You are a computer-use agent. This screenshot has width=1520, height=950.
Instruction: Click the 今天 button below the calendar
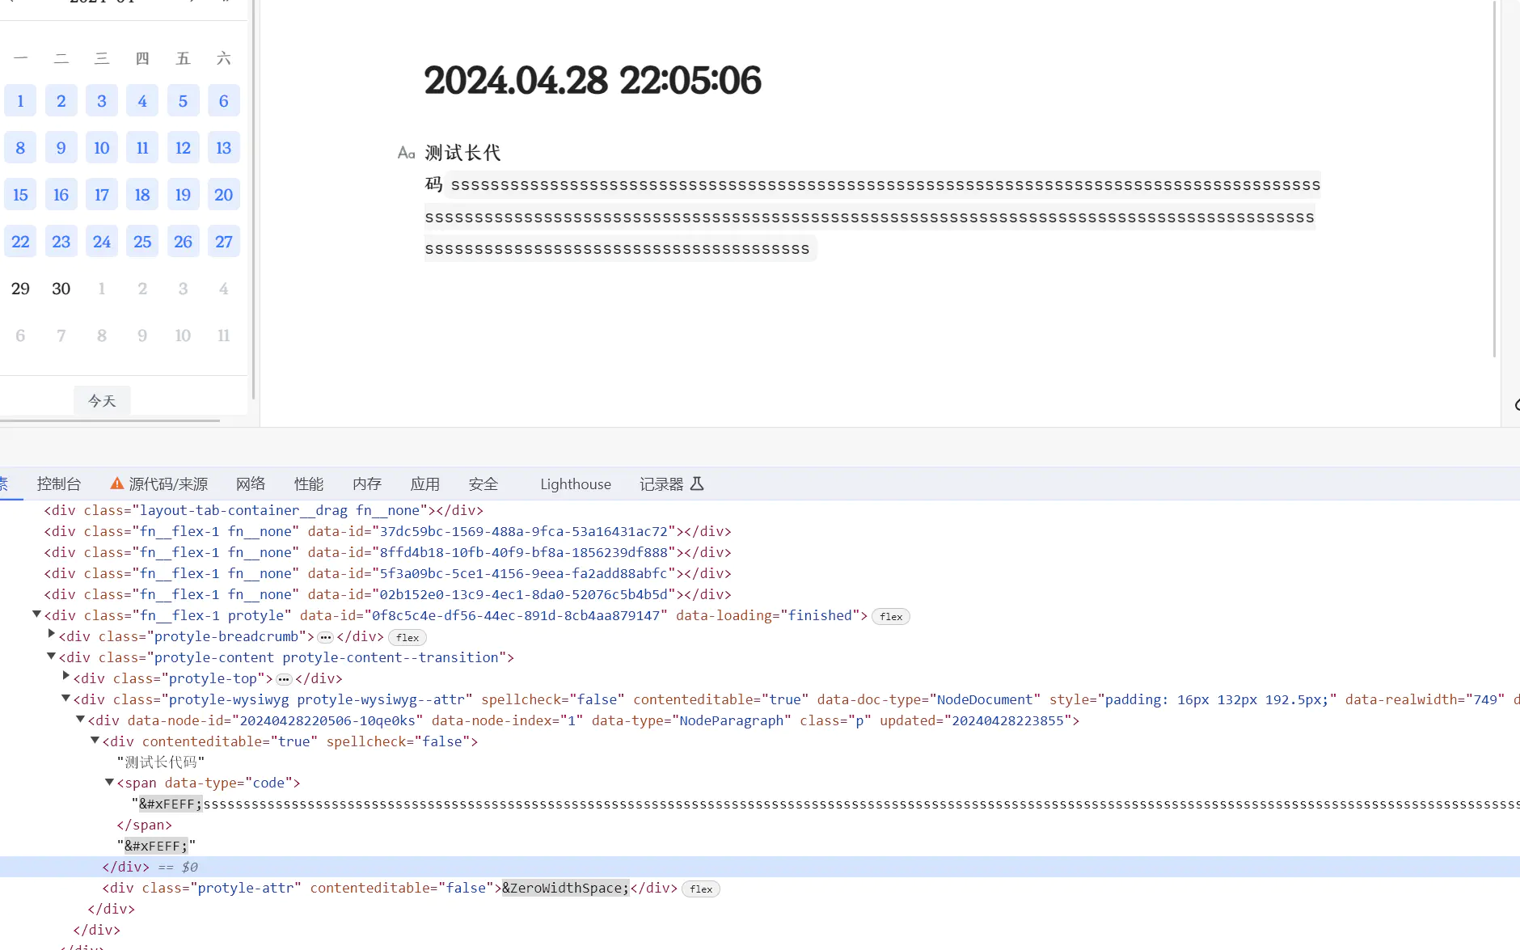click(101, 399)
